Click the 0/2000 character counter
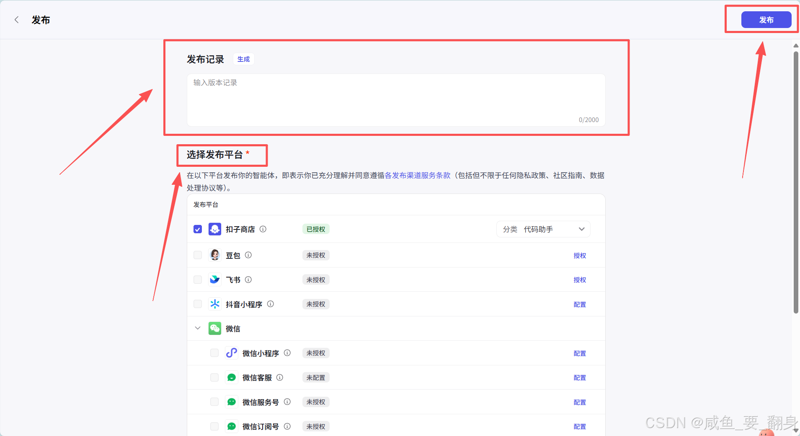Viewport: 800px width, 436px height. pos(588,120)
